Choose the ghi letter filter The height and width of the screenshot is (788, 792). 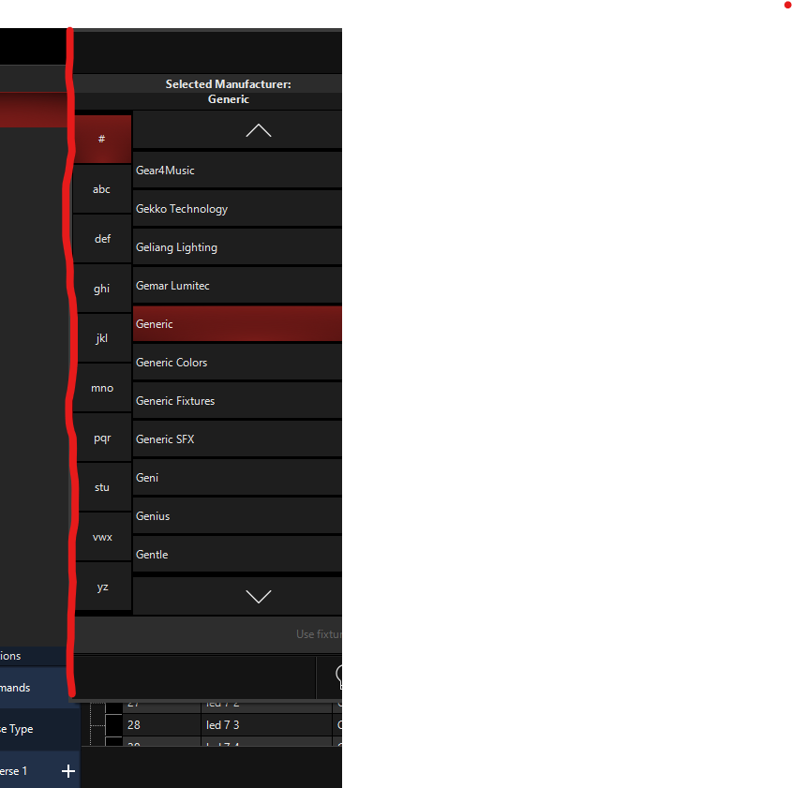click(x=102, y=289)
